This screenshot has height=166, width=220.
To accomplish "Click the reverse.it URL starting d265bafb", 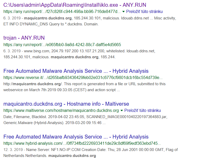I will tap(83, 78).
